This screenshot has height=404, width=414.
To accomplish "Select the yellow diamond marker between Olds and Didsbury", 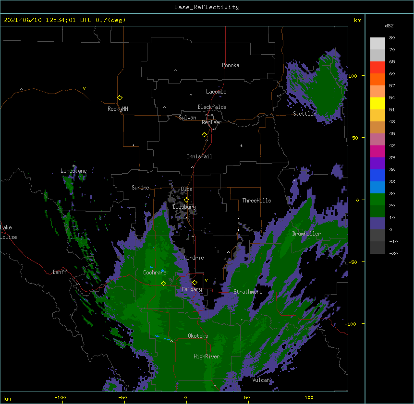I will pos(186,200).
